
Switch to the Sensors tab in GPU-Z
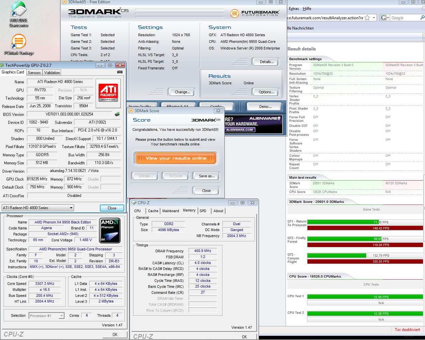(x=34, y=72)
